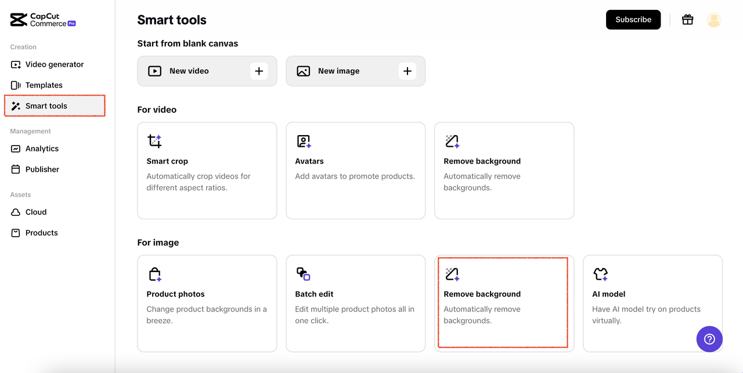
Task: Go to Video generator in sidebar
Action: (x=54, y=64)
